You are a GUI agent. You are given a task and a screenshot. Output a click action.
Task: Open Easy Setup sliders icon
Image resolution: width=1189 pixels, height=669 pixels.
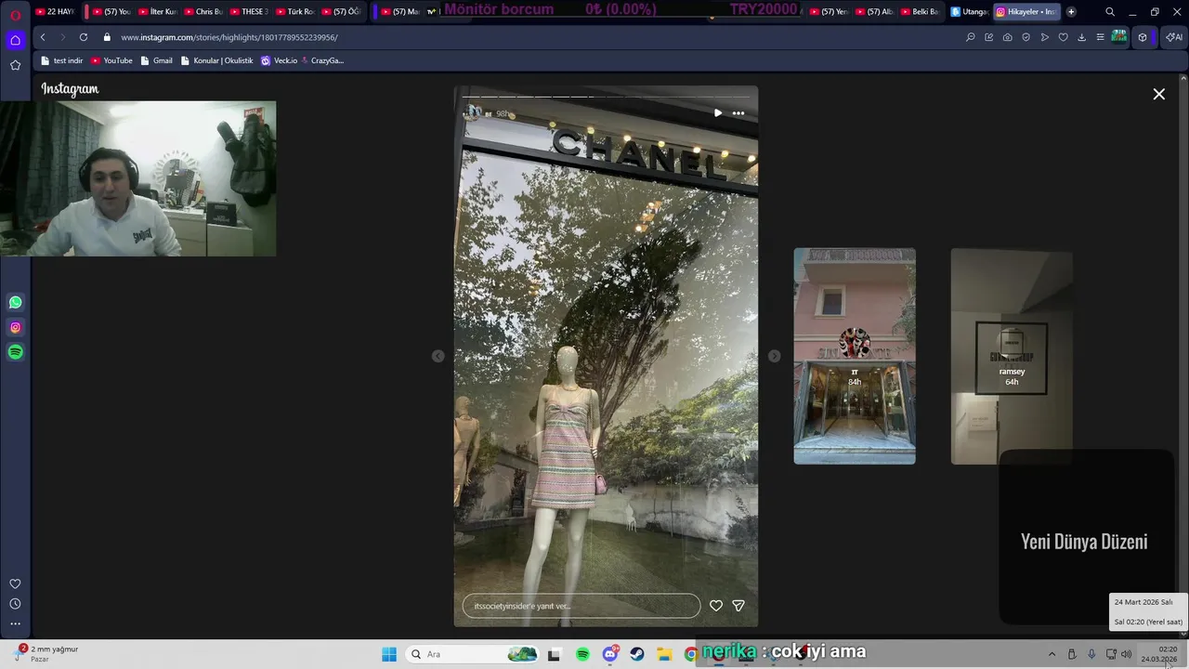pos(1100,37)
